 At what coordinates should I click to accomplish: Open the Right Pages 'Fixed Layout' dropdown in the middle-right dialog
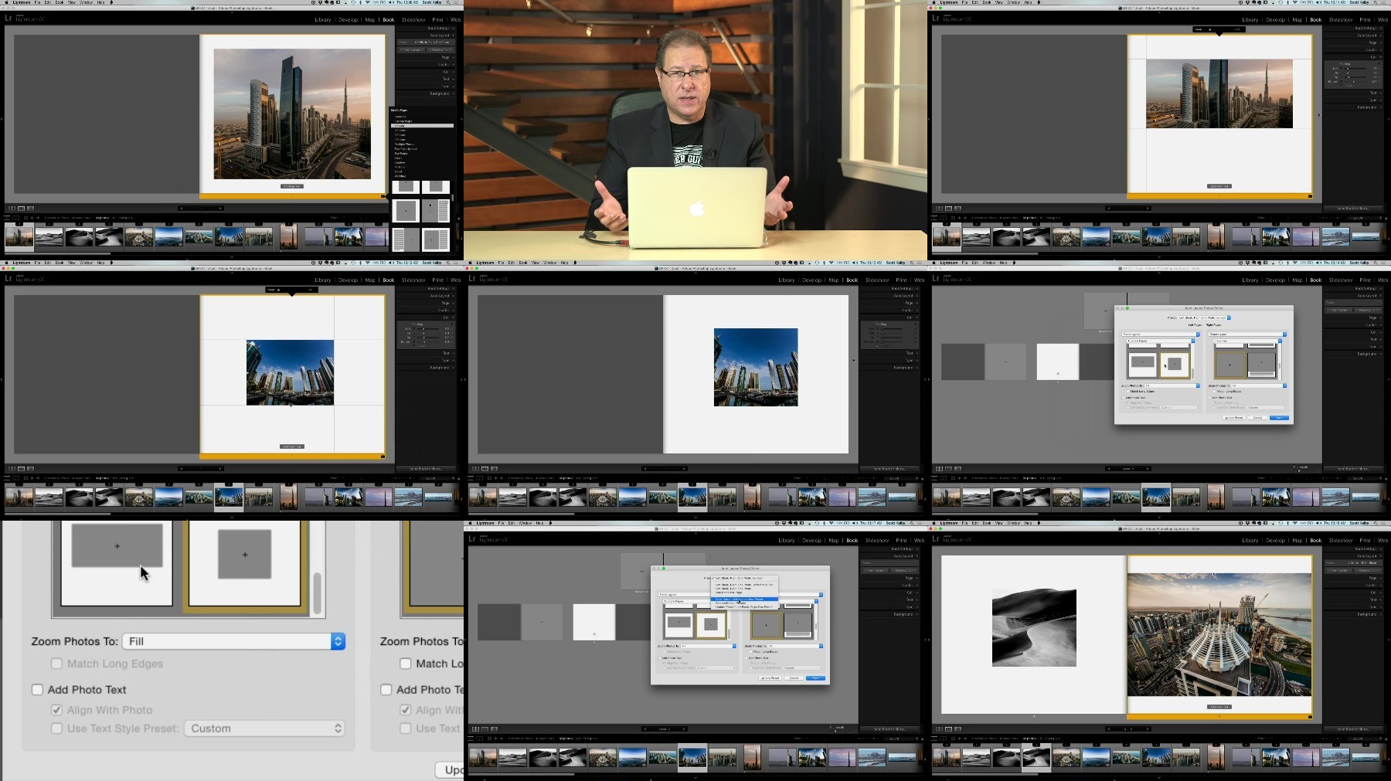[x=1247, y=334]
